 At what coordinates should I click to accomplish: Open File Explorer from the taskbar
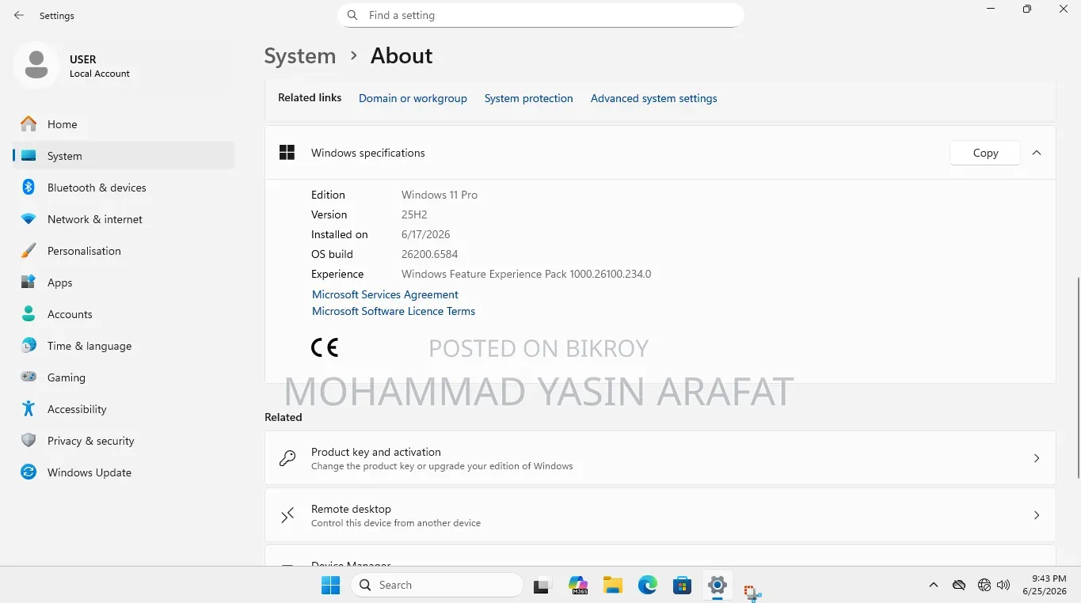(x=613, y=586)
